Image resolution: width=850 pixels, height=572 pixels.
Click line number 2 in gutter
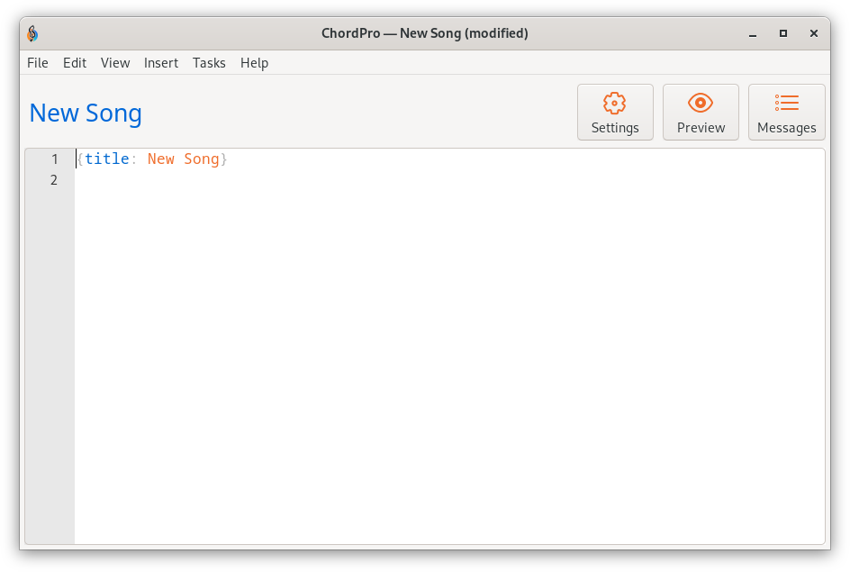[54, 180]
